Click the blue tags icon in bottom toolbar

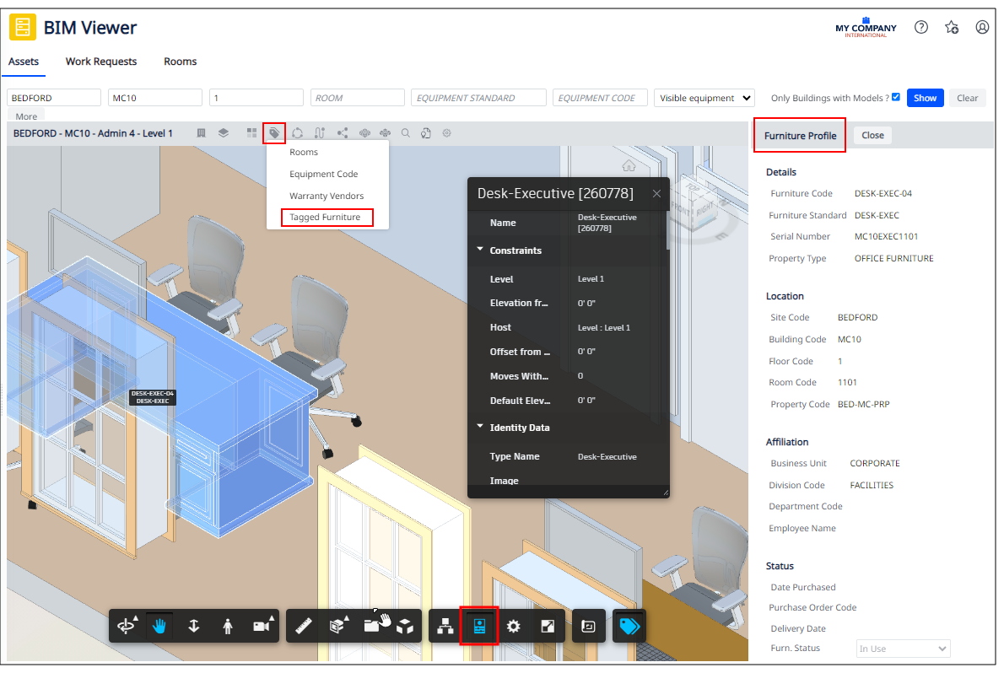(629, 626)
